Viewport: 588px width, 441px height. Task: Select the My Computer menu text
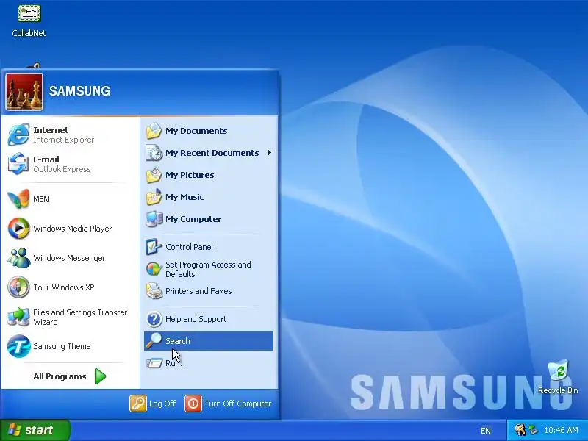click(193, 219)
